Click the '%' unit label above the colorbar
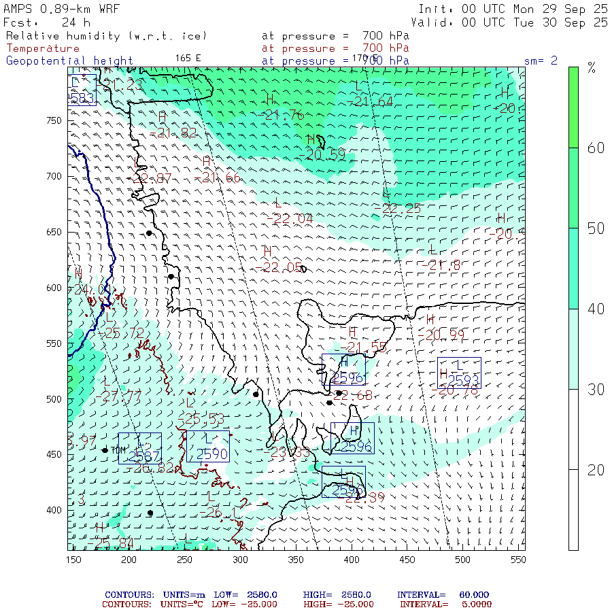This screenshot has width=612, height=612. 592,68
